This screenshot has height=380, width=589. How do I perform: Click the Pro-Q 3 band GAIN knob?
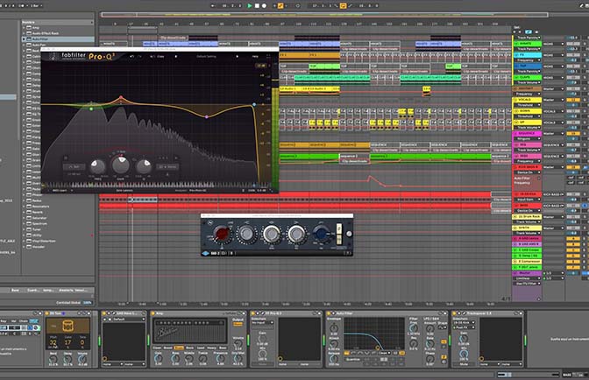120,165
